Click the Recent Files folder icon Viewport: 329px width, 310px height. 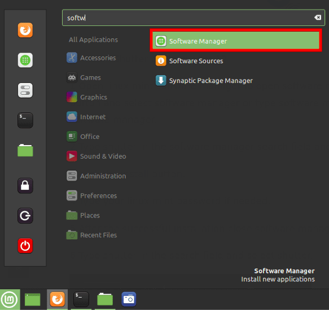click(x=72, y=235)
